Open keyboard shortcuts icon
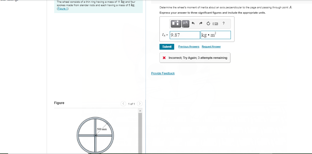 pos(216,24)
